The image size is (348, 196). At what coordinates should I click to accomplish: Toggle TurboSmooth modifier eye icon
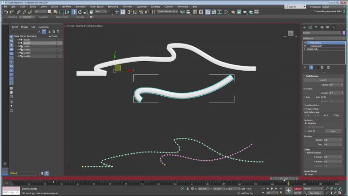(305, 46)
